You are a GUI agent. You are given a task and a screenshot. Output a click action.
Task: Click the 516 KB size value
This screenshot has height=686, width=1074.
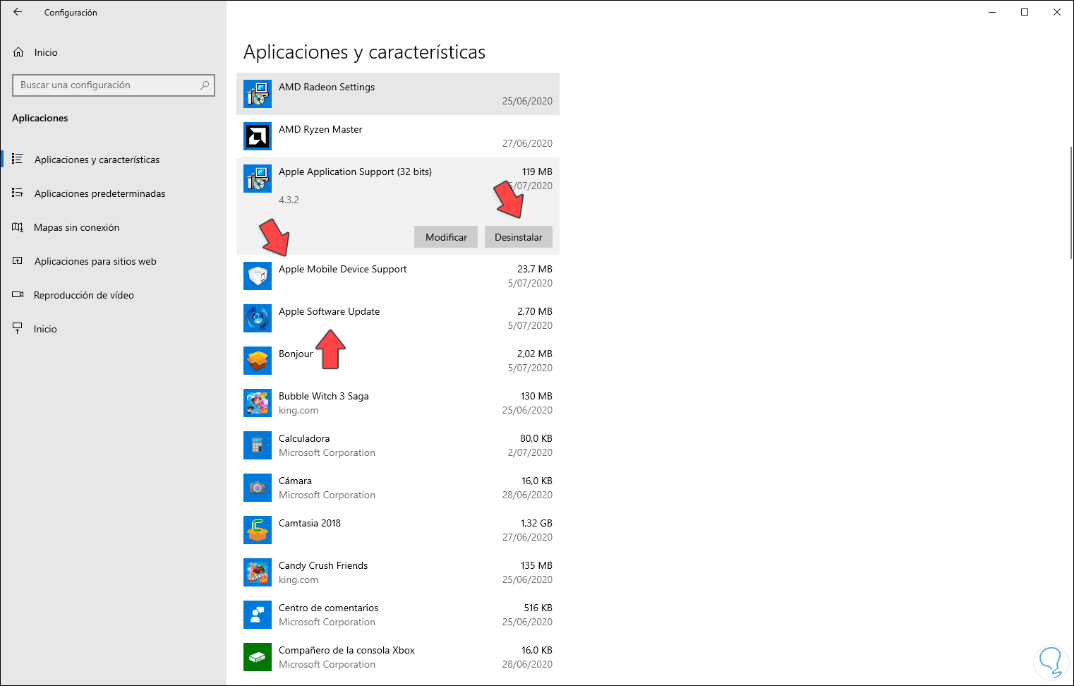point(538,608)
